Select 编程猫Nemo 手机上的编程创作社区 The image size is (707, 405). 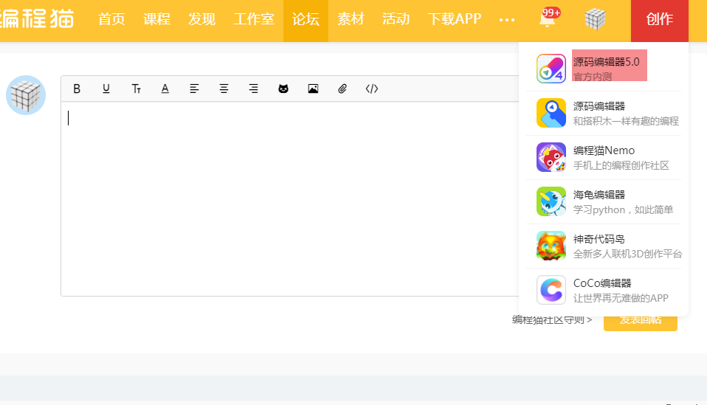(x=621, y=158)
